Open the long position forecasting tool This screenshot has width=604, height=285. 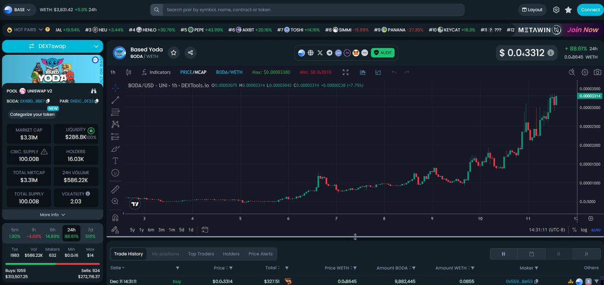click(x=115, y=136)
